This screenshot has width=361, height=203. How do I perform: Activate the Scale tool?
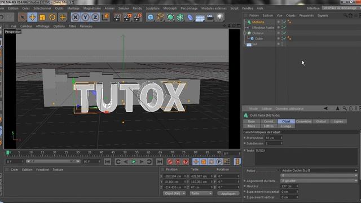[42, 17]
